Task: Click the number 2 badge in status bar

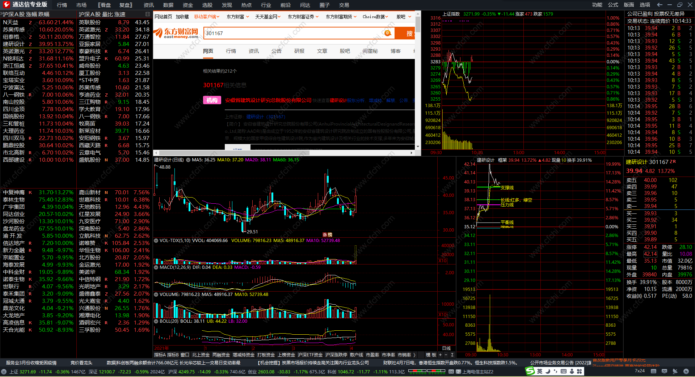Action: (x=459, y=372)
